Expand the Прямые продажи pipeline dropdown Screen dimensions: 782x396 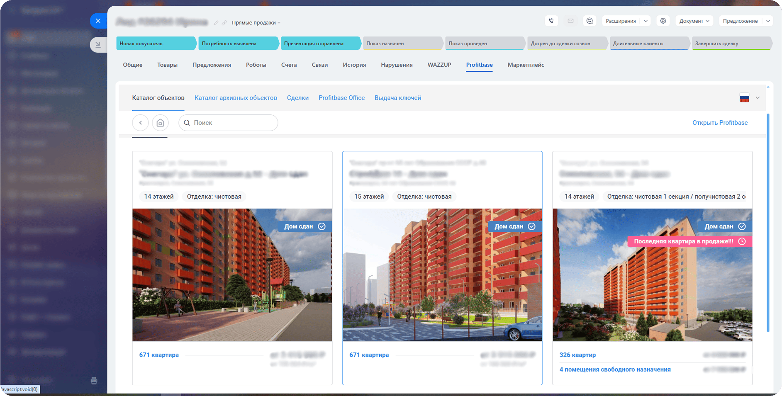click(x=256, y=23)
